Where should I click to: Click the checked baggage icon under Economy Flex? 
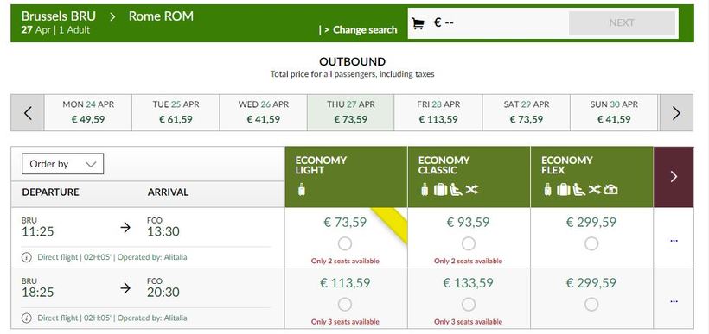563,190
